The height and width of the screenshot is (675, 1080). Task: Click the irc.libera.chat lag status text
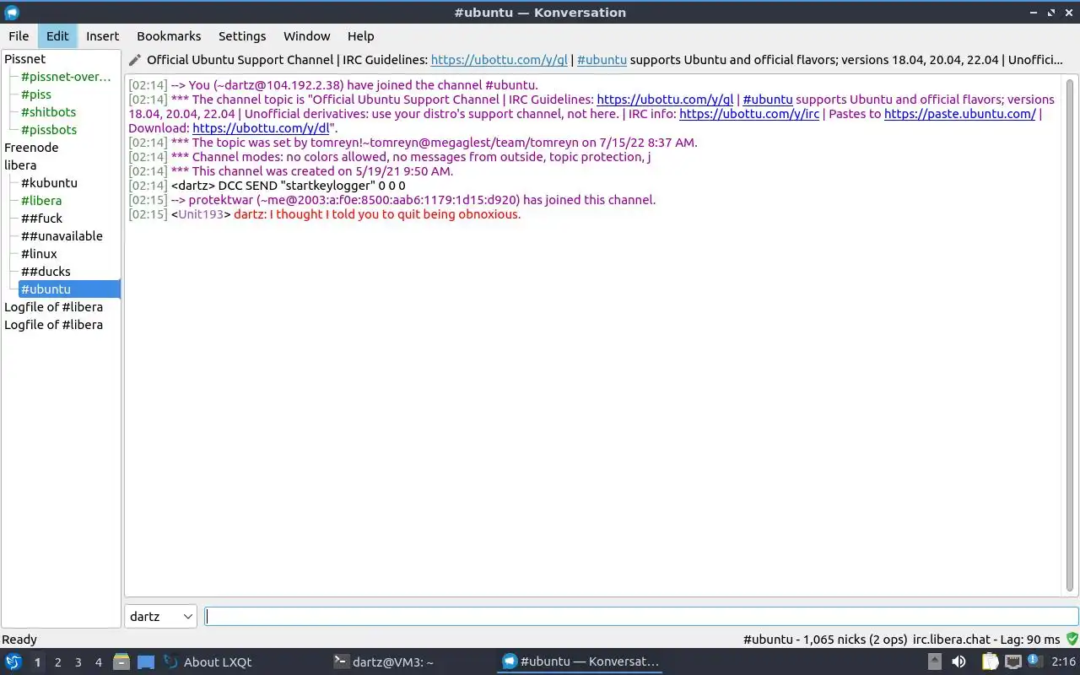(986, 640)
